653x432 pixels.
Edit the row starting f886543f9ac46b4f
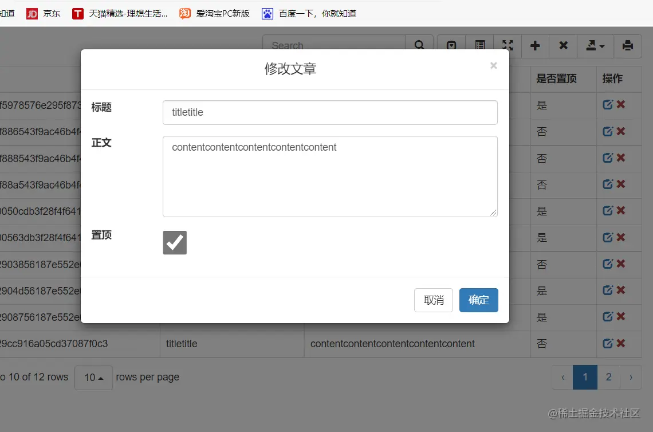coord(608,131)
